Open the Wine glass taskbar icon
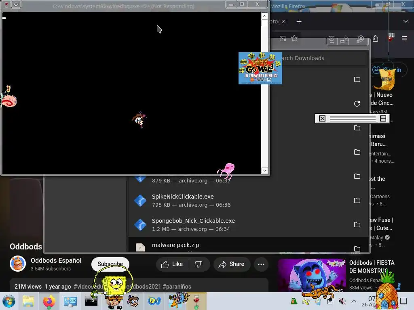This screenshot has width=414, height=310. click(x=196, y=301)
